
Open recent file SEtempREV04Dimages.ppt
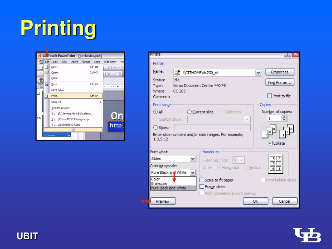(73, 119)
